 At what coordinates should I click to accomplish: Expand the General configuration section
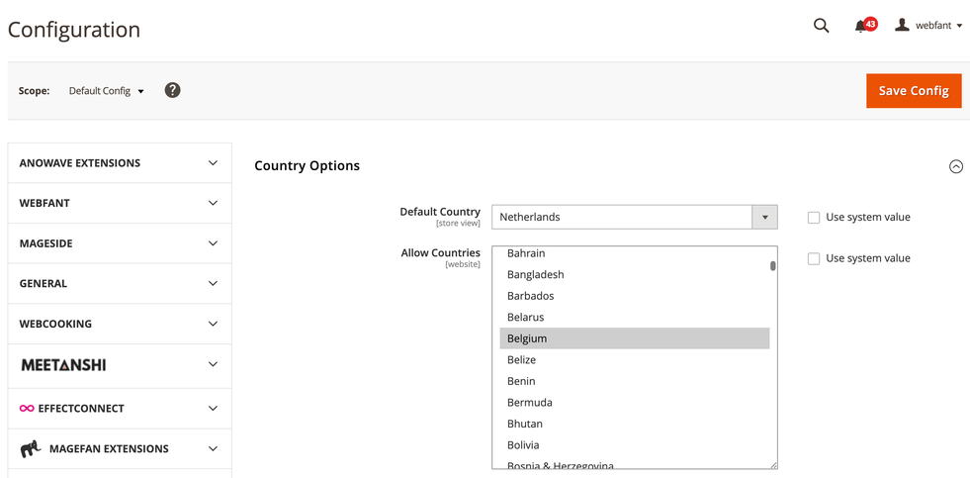point(120,284)
